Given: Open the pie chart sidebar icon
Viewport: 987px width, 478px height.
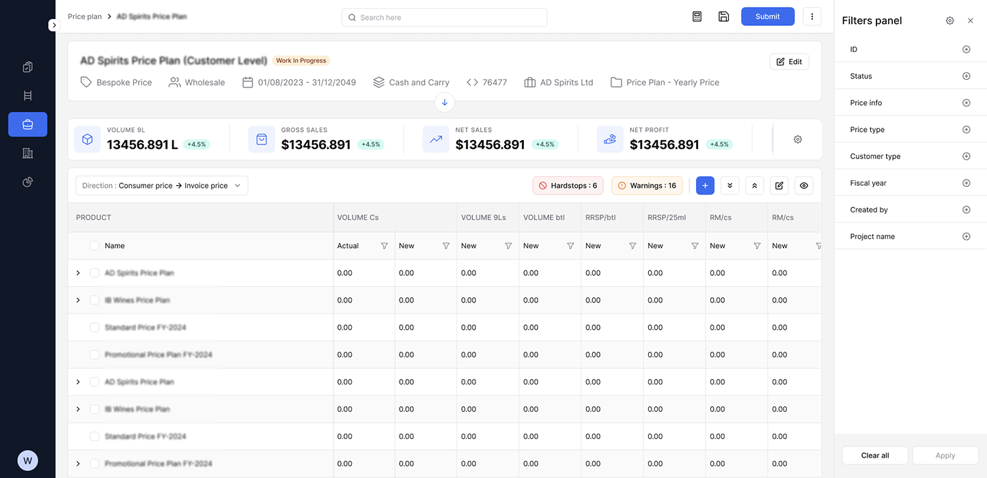Looking at the screenshot, I should coord(27,182).
